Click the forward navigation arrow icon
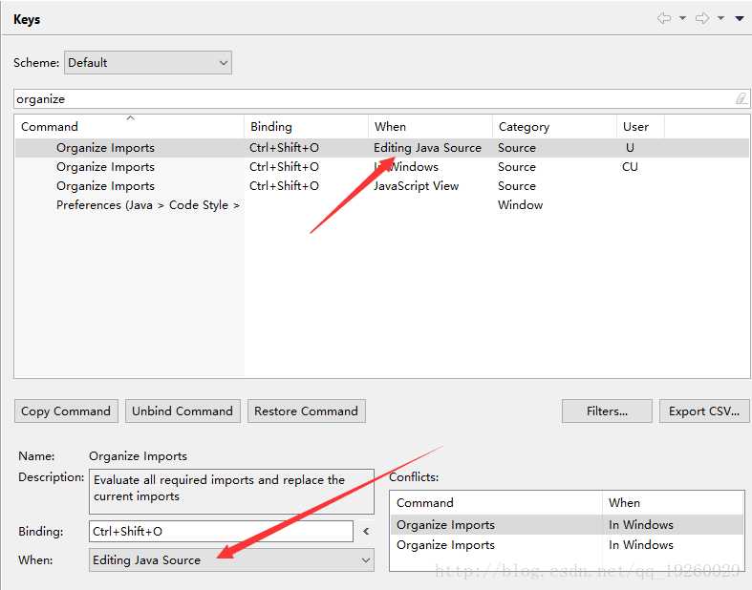 [x=702, y=19]
